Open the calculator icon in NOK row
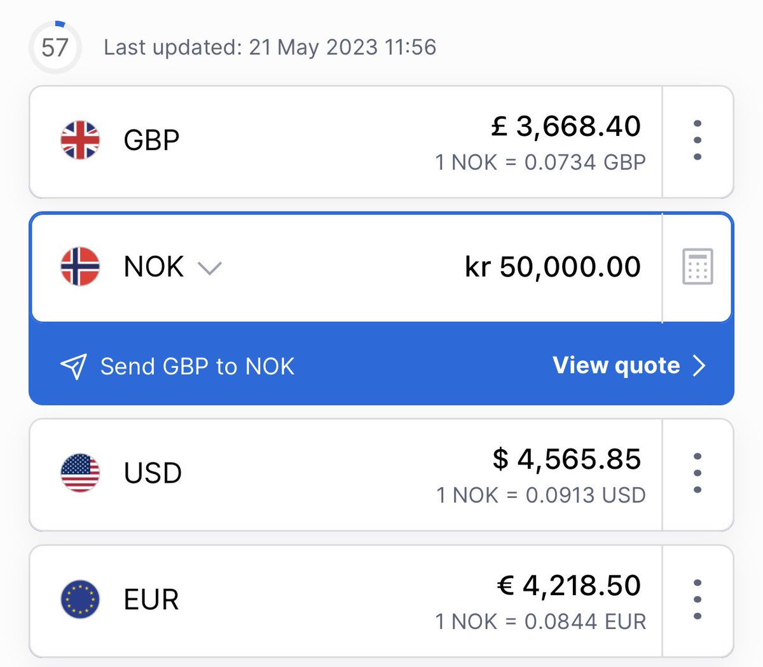Screen dimensions: 763x667 click(x=698, y=266)
